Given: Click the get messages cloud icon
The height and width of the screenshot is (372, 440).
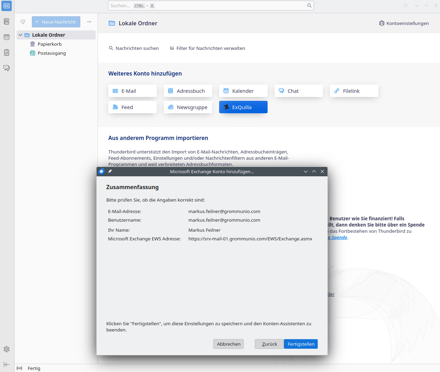Looking at the screenshot, I should (x=23, y=22).
